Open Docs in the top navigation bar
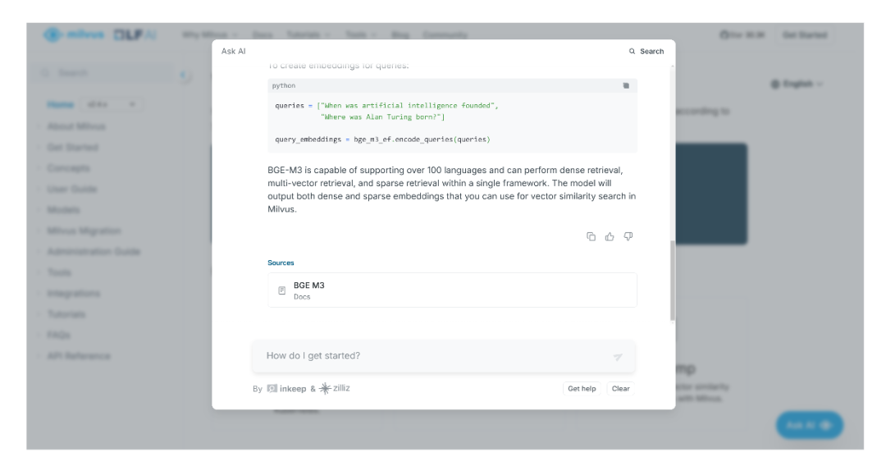The width and height of the screenshot is (886, 475). coord(263,35)
